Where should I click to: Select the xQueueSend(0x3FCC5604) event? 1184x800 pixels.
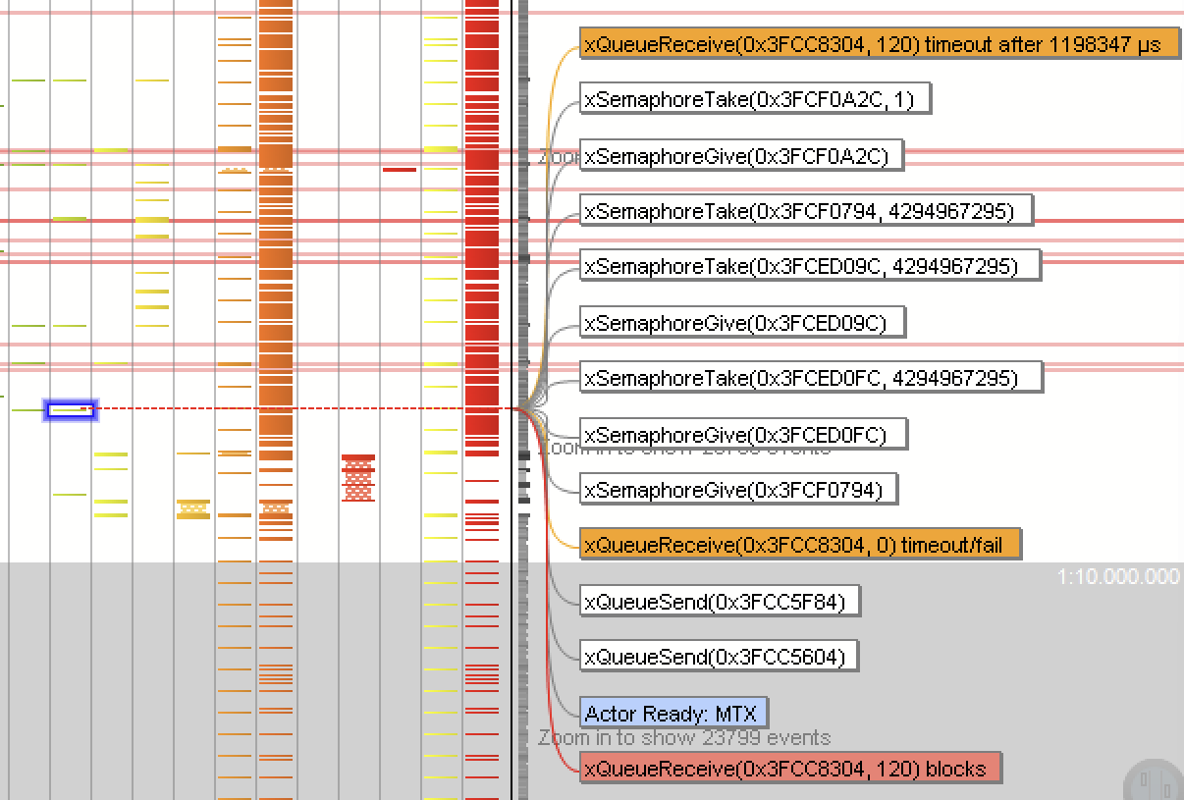pyautogui.click(x=719, y=655)
